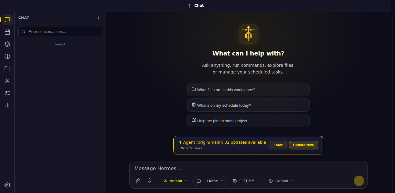The width and height of the screenshot is (395, 193).
Task: Open the Default reasoning mode dropdown
Action: coord(281,181)
